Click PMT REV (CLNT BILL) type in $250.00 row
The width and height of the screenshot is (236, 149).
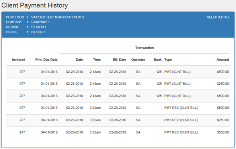point(181,120)
